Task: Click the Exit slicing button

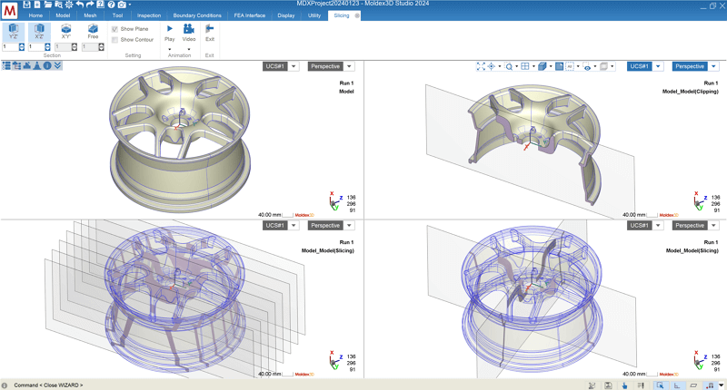Action: tap(210, 32)
